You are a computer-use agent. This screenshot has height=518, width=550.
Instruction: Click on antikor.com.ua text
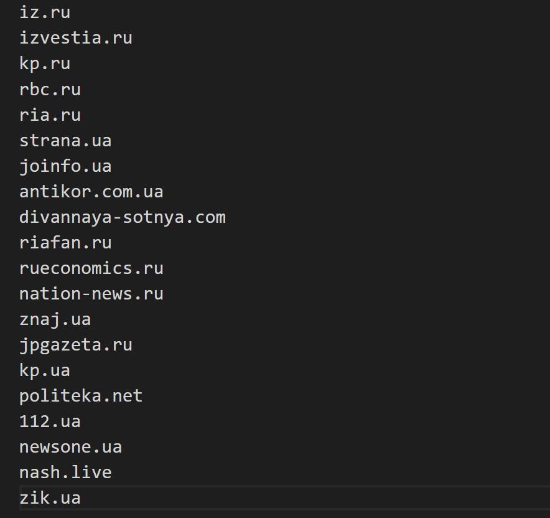point(91,192)
